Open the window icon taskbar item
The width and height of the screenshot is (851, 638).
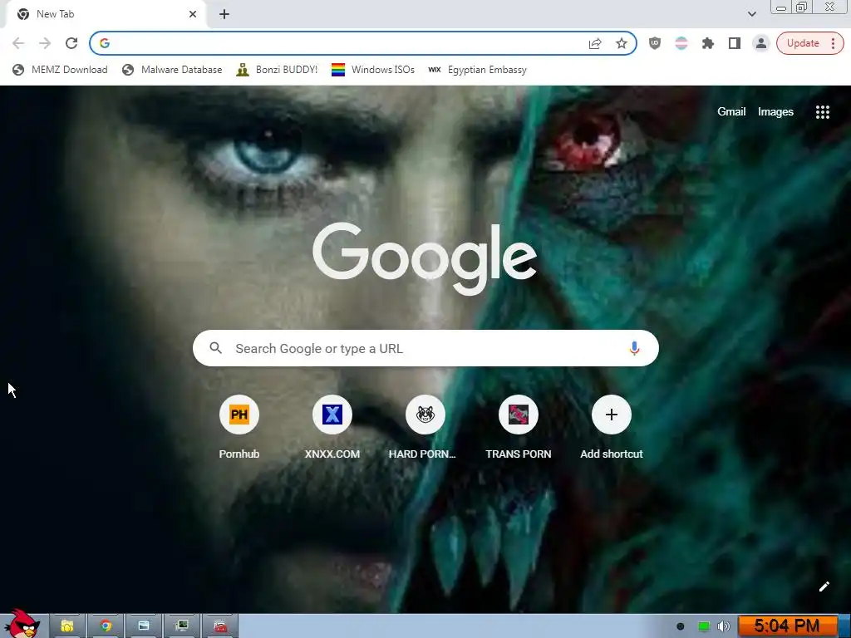(144, 626)
